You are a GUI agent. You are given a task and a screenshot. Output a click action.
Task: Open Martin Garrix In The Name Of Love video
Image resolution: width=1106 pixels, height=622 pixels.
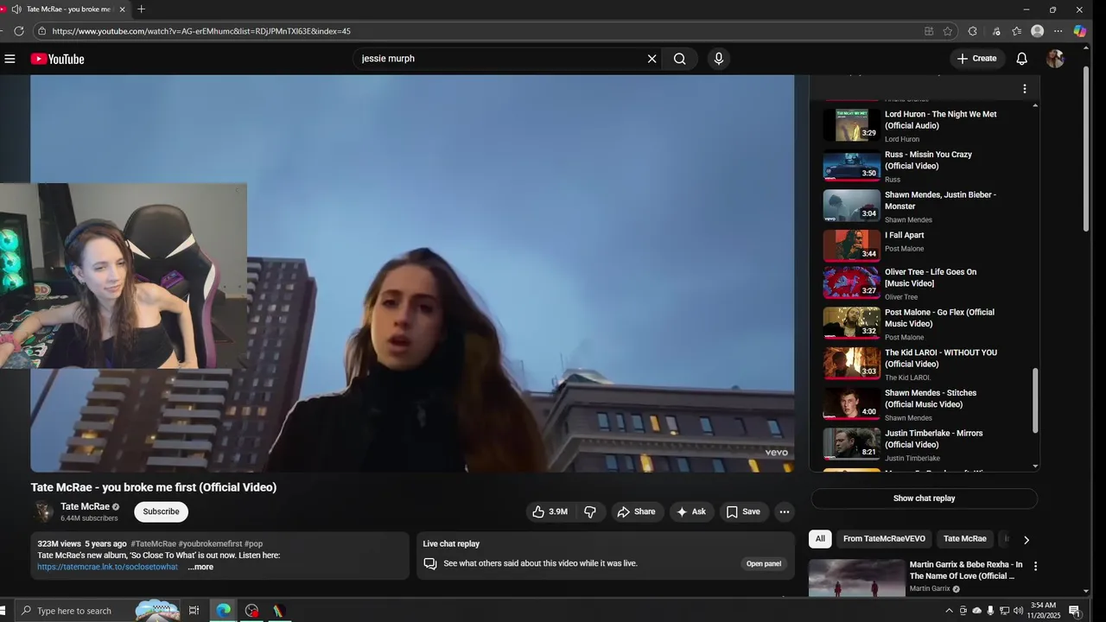point(966,570)
